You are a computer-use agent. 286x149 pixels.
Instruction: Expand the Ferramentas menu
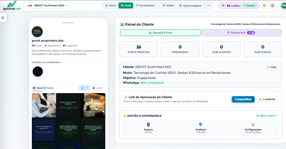147,6
